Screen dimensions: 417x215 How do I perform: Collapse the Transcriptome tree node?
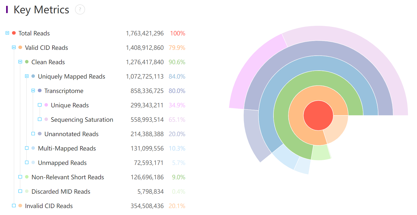coord(33,91)
